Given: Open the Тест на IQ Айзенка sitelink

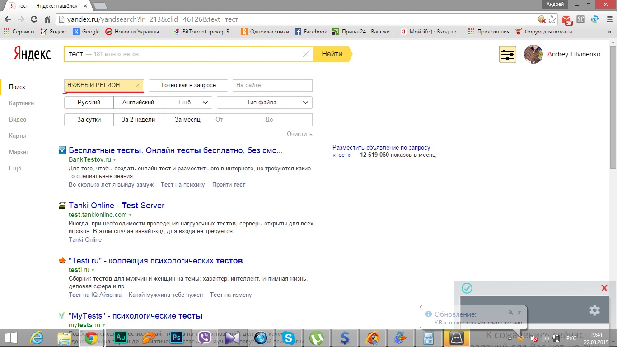Looking at the screenshot, I should tap(95, 295).
